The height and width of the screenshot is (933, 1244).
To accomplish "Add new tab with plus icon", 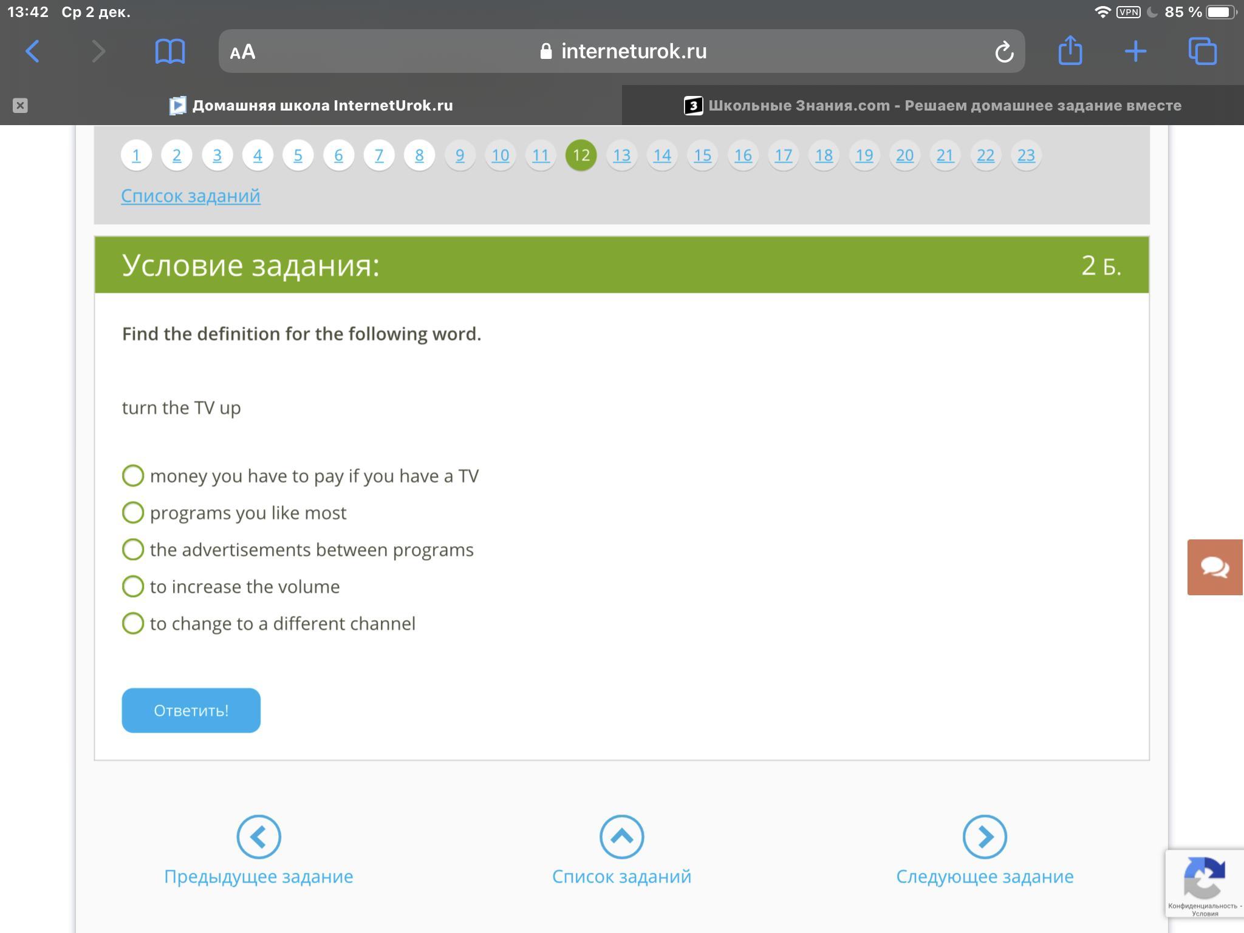I will (1135, 52).
